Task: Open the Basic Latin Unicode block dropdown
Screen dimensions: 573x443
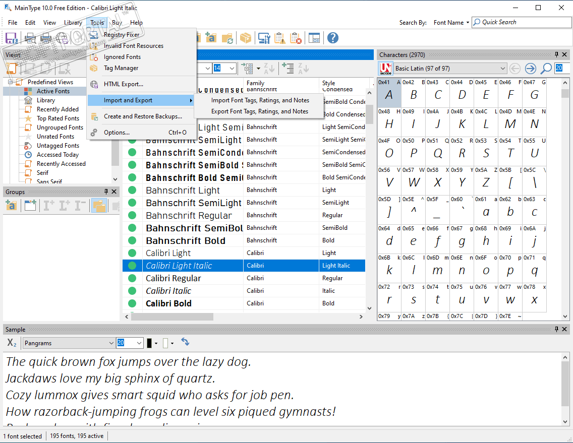Action: tap(502, 69)
